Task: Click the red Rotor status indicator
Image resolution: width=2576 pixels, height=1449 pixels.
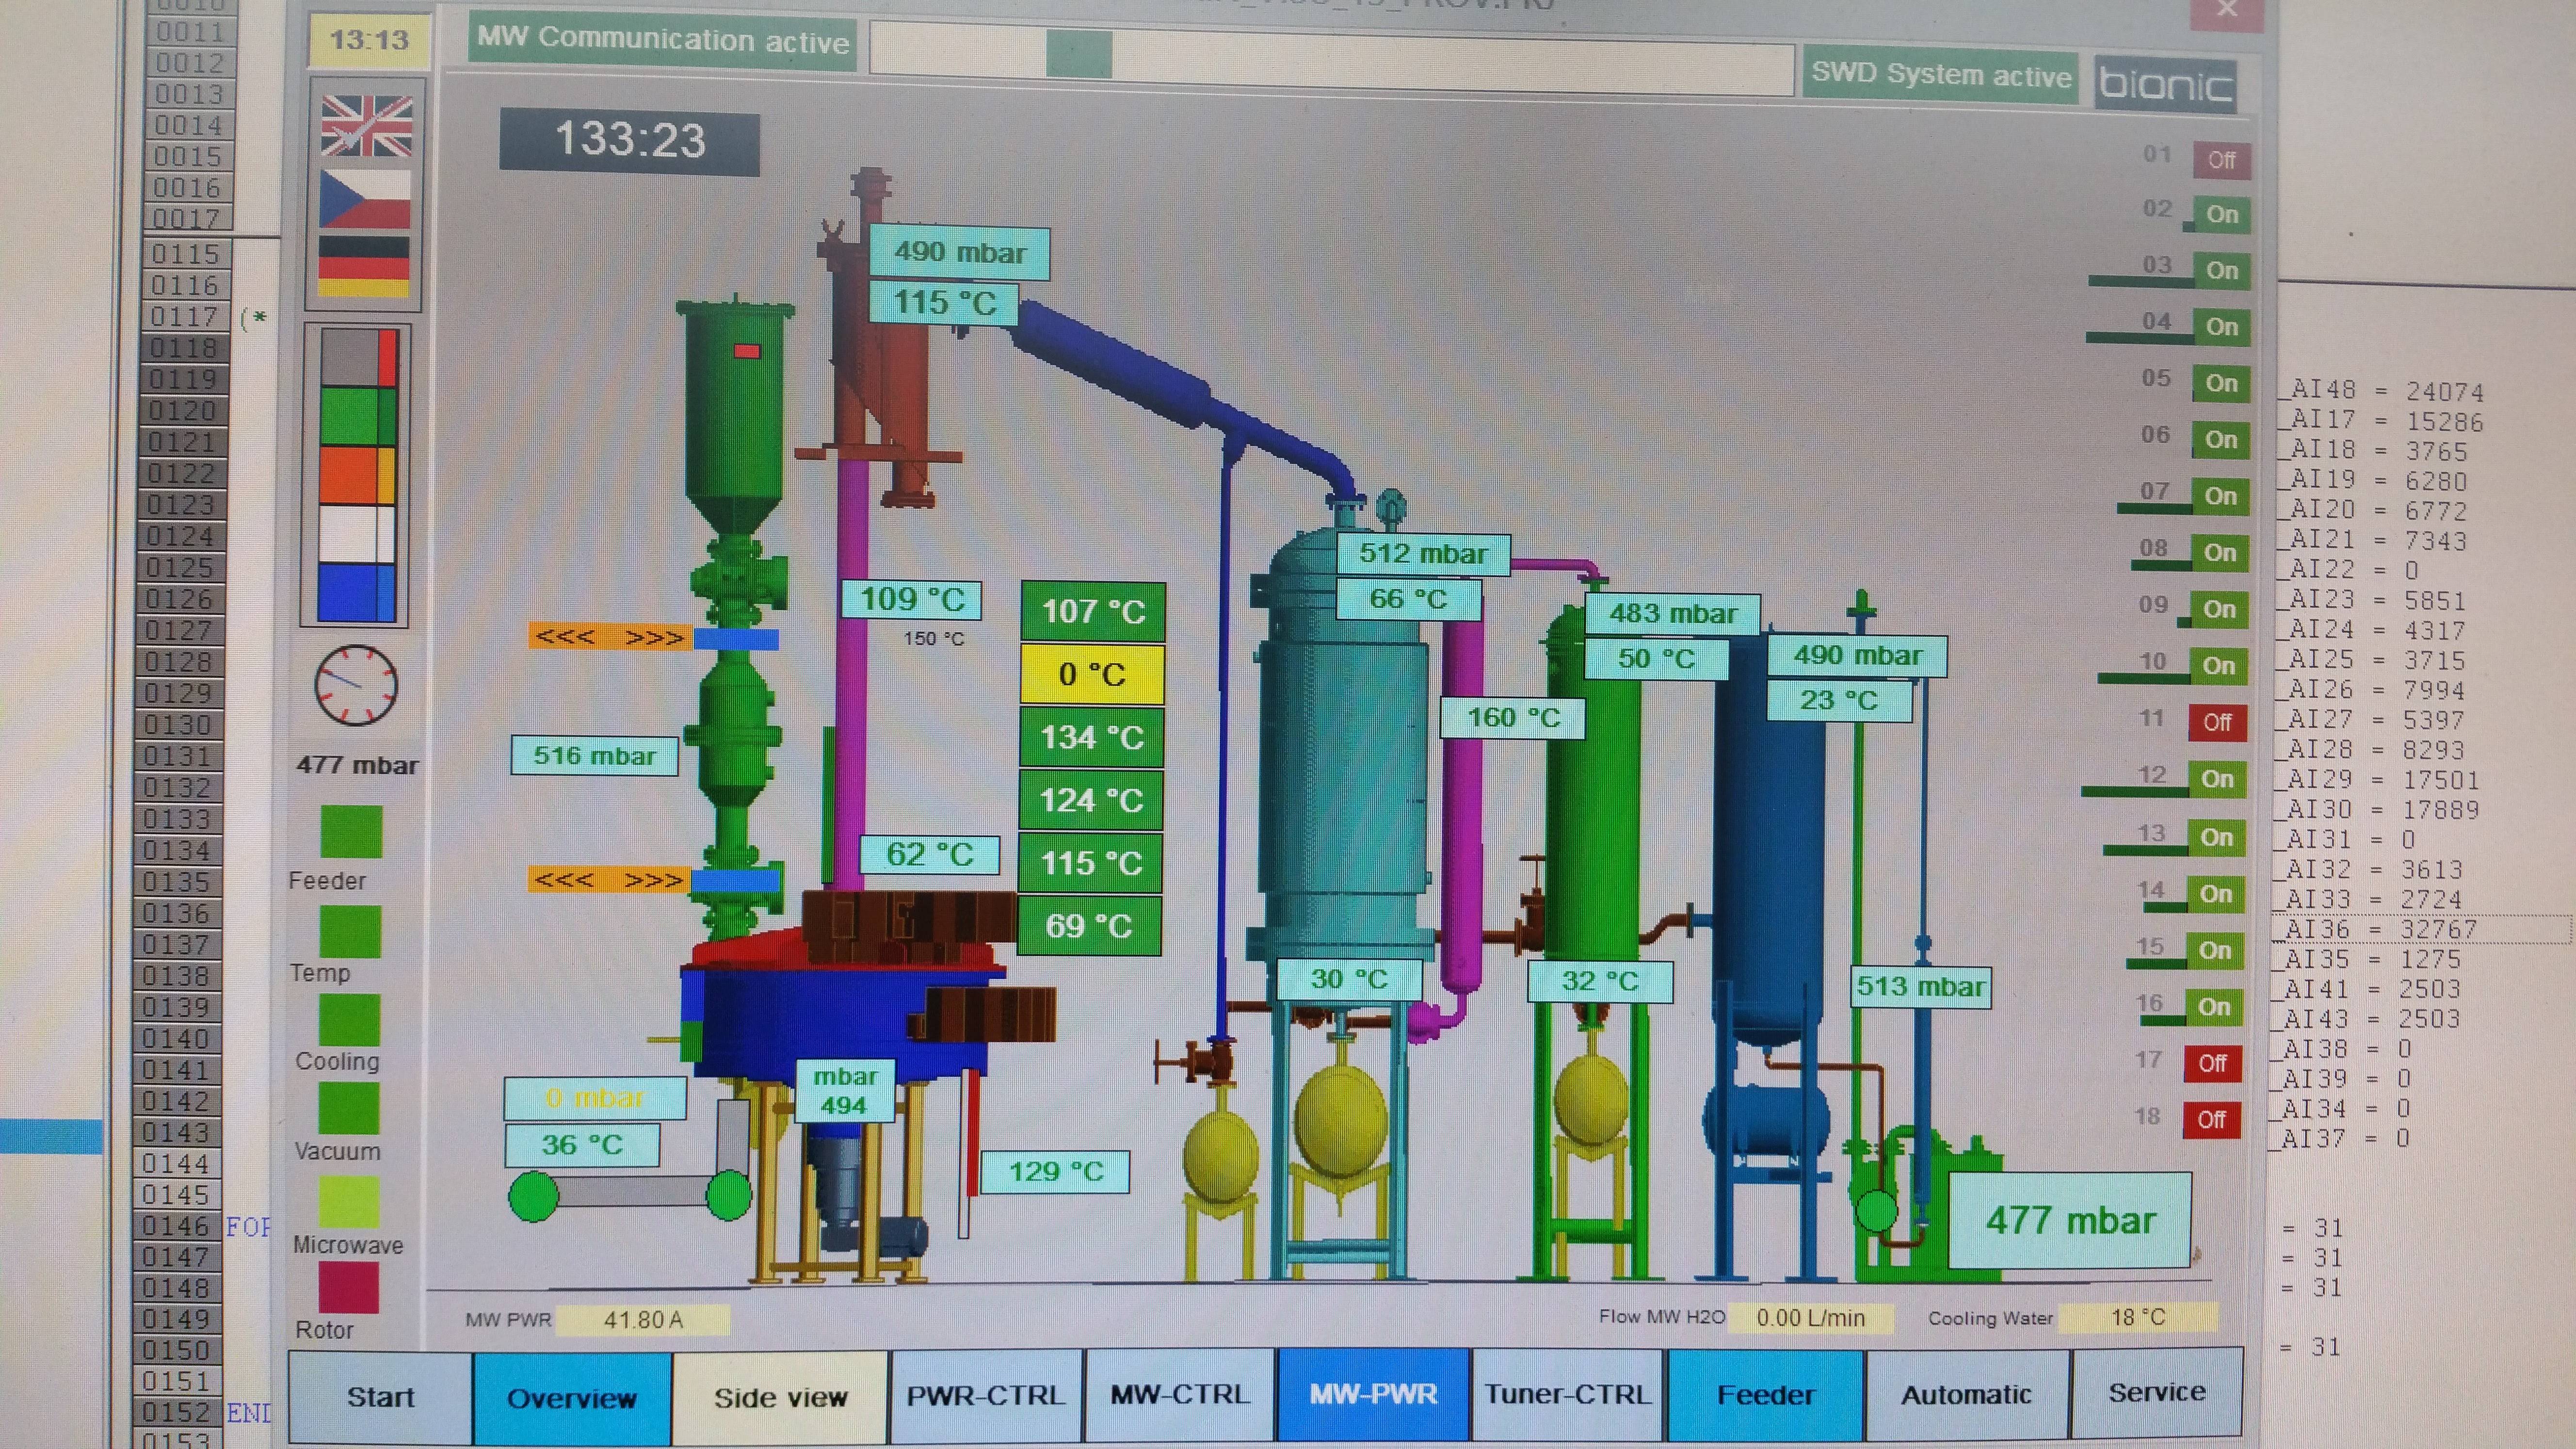Action: click(x=348, y=1287)
